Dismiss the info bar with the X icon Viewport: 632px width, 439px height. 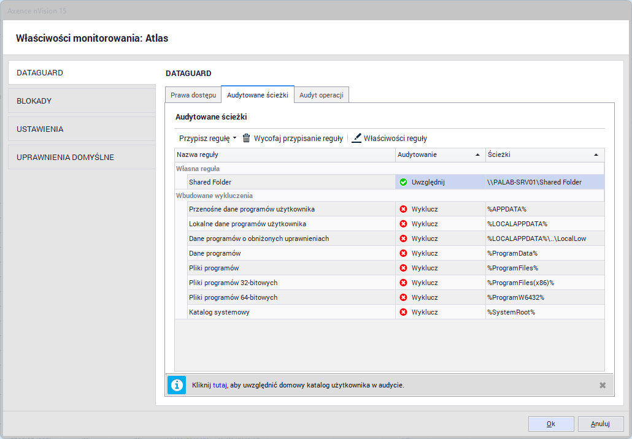603,385
